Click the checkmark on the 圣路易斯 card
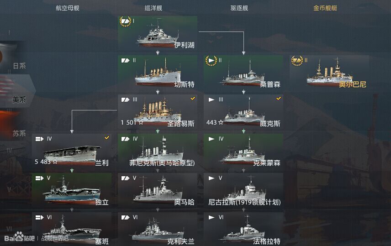The width and height of the screenshot is (391, 246). pos(193,99)
